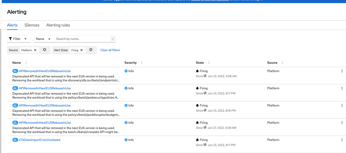Clear the entire Alert State filter group

[x=91, y=50]
